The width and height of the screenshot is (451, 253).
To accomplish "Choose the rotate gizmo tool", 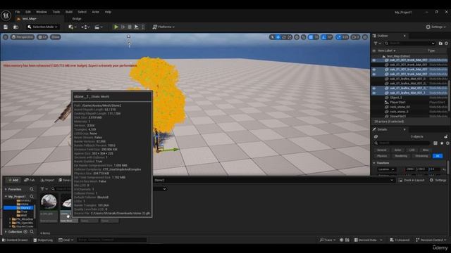I will pyautogui.click(x=284, y=37).
